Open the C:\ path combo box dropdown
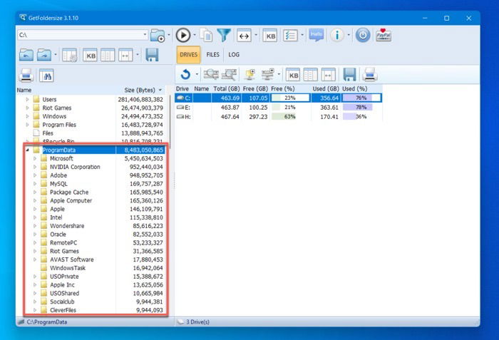 point(145,34)
